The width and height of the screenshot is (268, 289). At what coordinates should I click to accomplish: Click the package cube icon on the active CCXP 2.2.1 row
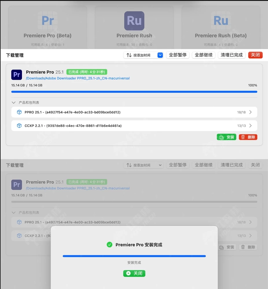19,126
